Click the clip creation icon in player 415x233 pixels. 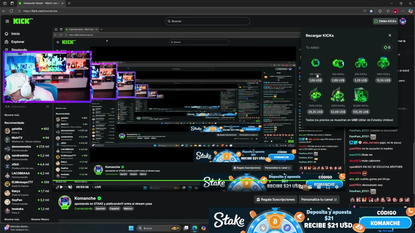(310, 187)
